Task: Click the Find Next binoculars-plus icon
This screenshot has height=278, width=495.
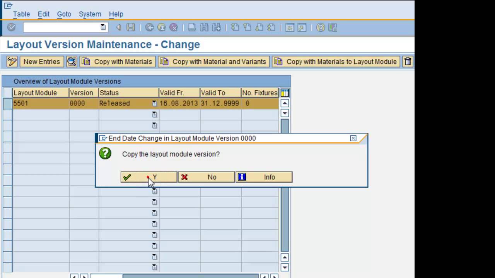Action: [216, 27]
